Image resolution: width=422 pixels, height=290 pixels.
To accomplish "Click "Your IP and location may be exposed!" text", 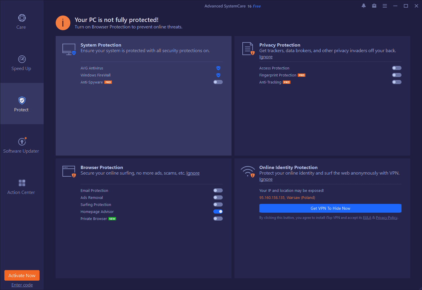I will click(292, 191).
